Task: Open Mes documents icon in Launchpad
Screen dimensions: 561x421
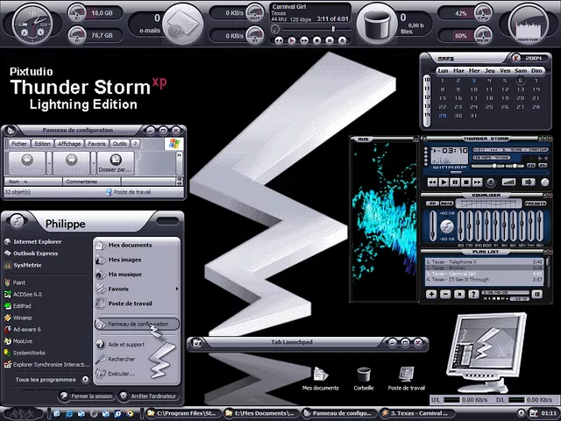Action: tap(320, 378)
